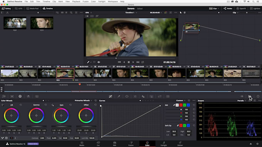Toggle loop playback
The image size is (262, 147).
(x=143, y=62)
